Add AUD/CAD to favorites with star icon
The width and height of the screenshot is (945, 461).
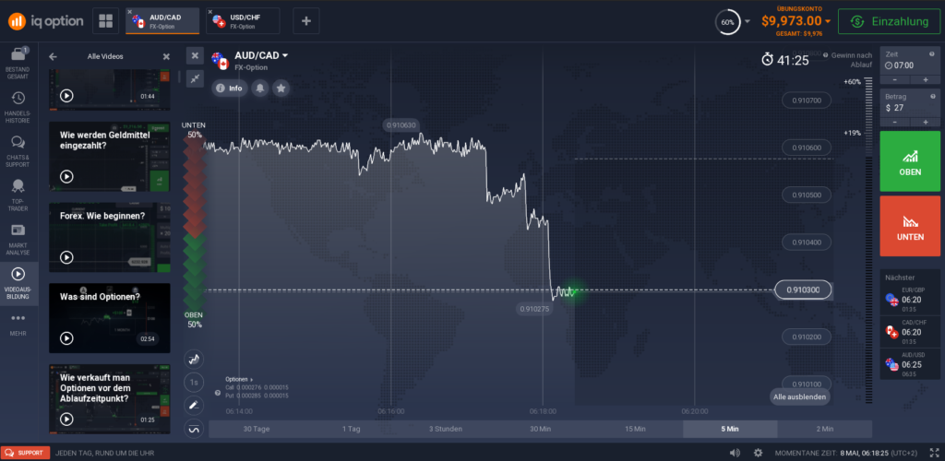281,89
